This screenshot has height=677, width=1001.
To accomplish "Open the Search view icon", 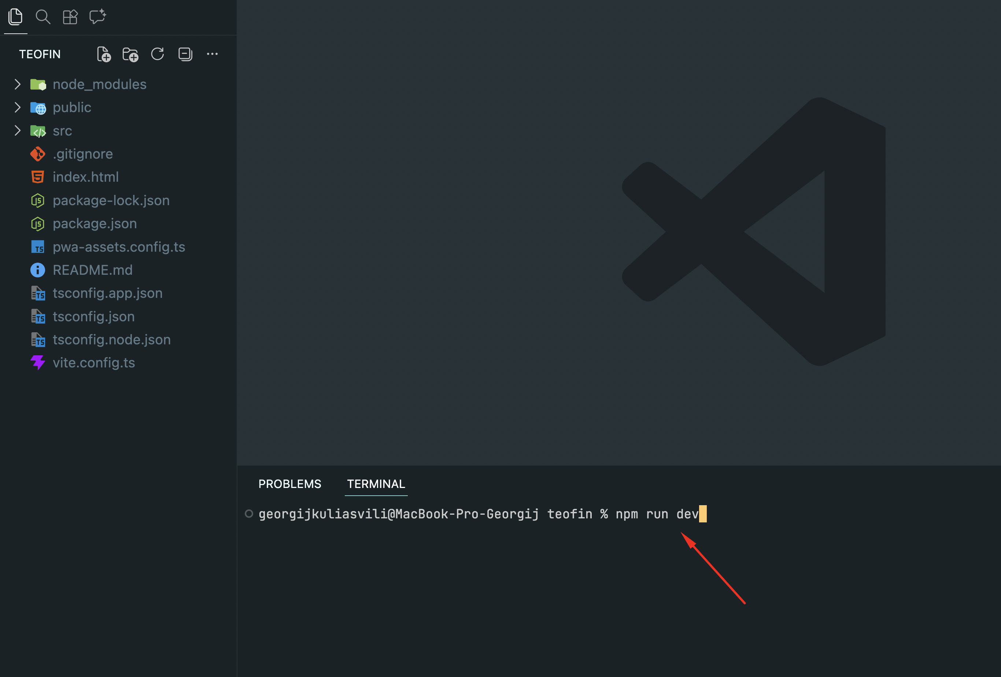I will pos(43,17).
